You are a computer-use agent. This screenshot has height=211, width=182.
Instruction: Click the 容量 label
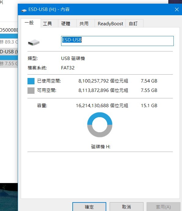tap(42, 105)
